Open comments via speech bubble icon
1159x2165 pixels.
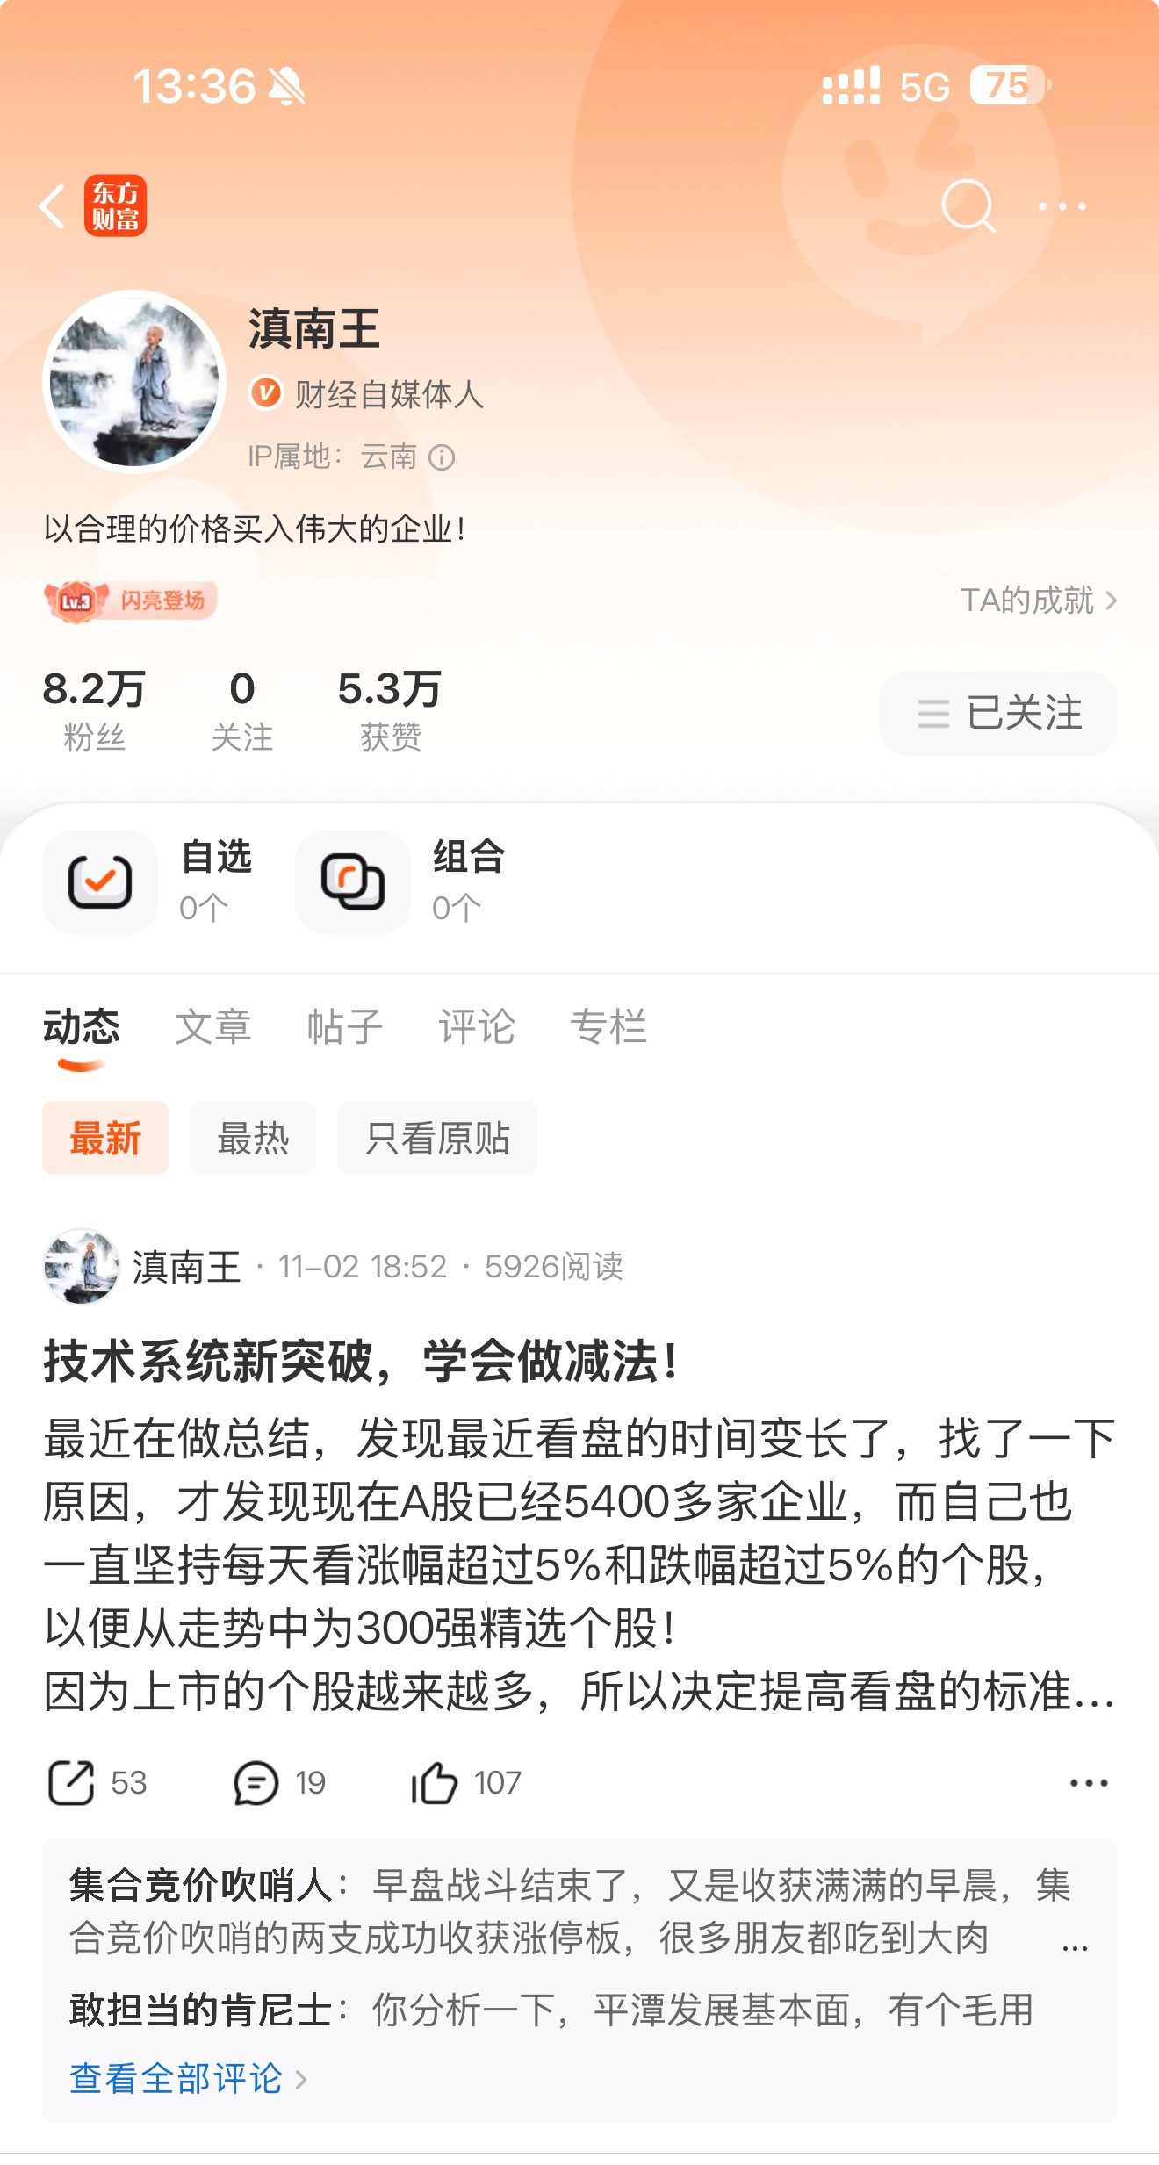(256, 1783)
